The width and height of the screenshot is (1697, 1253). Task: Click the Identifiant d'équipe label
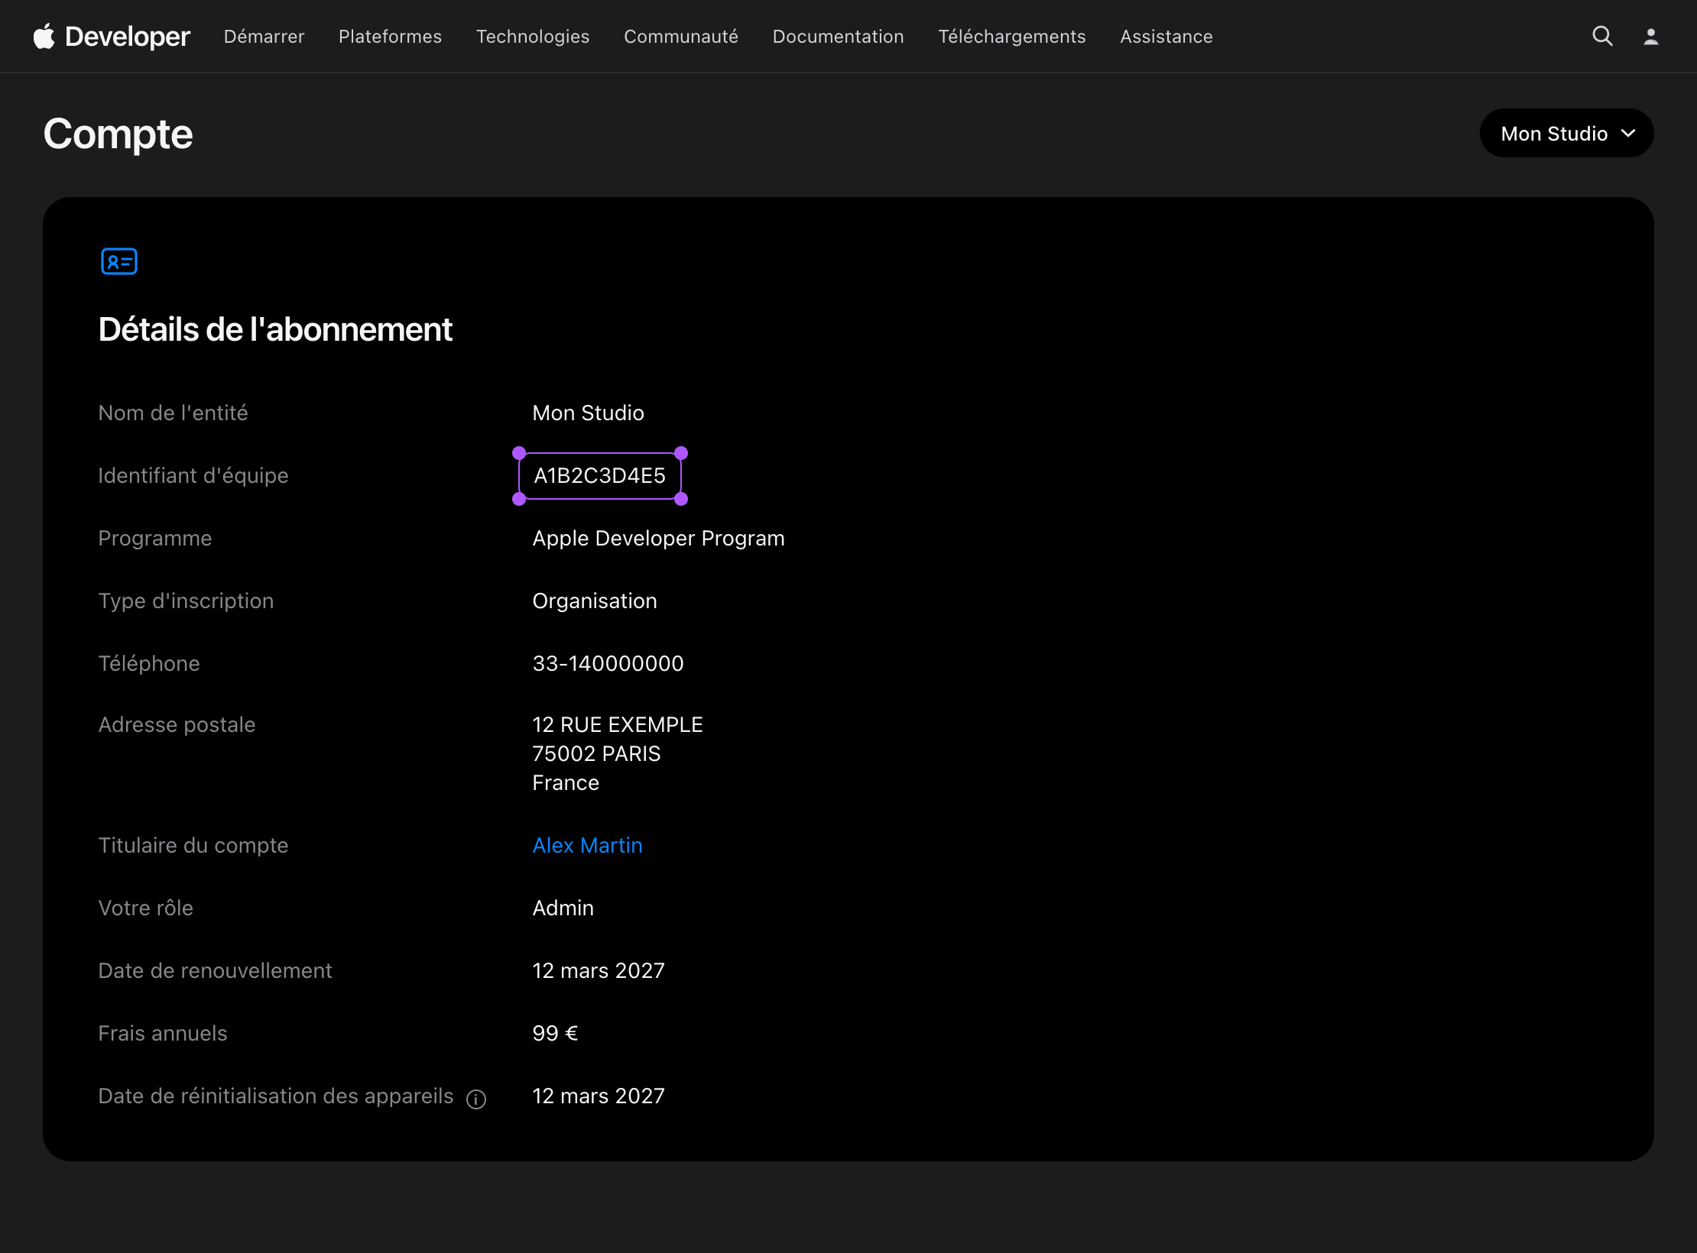pyautogui.click(x=193, y=476)
